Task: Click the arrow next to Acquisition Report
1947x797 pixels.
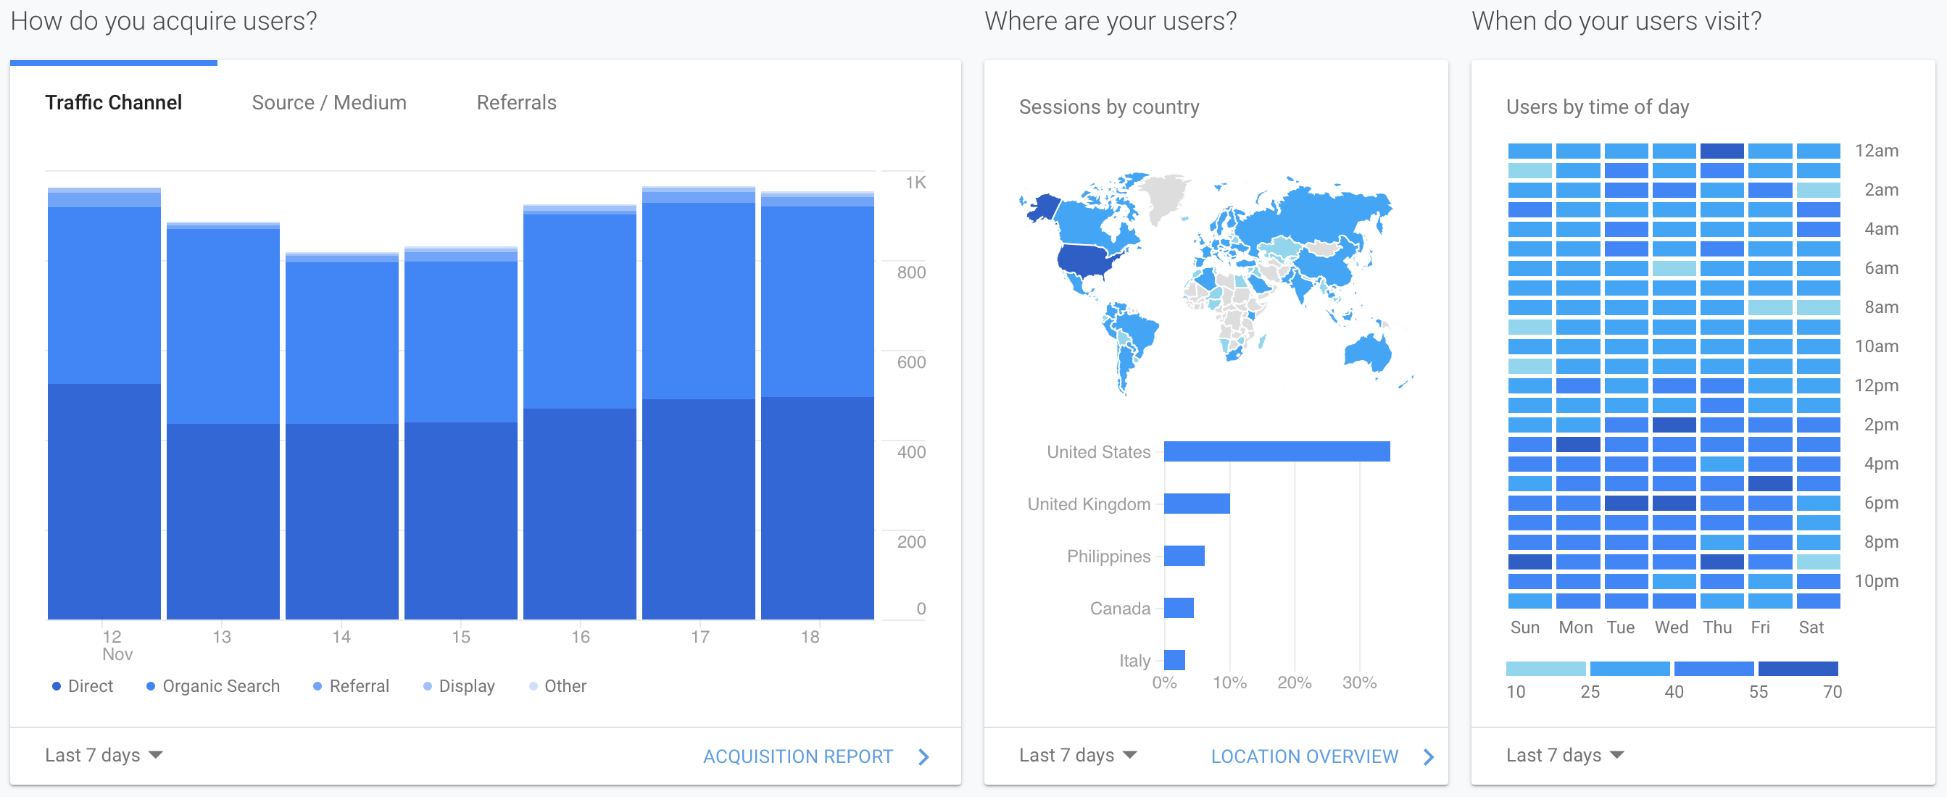Action: 923,756
